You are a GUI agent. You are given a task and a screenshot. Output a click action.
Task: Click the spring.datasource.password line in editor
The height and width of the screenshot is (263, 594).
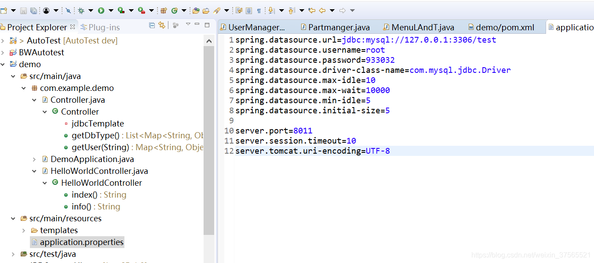(x=315, y=60)
